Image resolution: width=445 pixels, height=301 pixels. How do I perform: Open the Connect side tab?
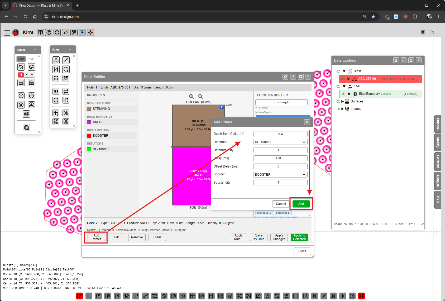click(x=438, y=161)
